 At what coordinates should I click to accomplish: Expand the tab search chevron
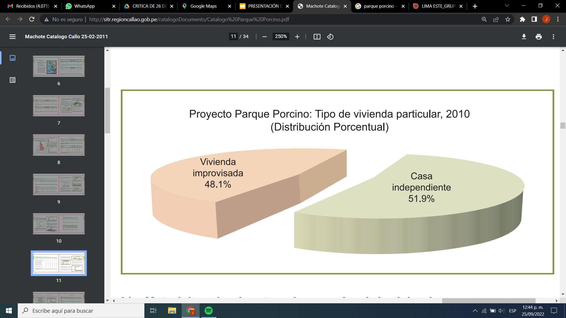click(x=507, y=6)
